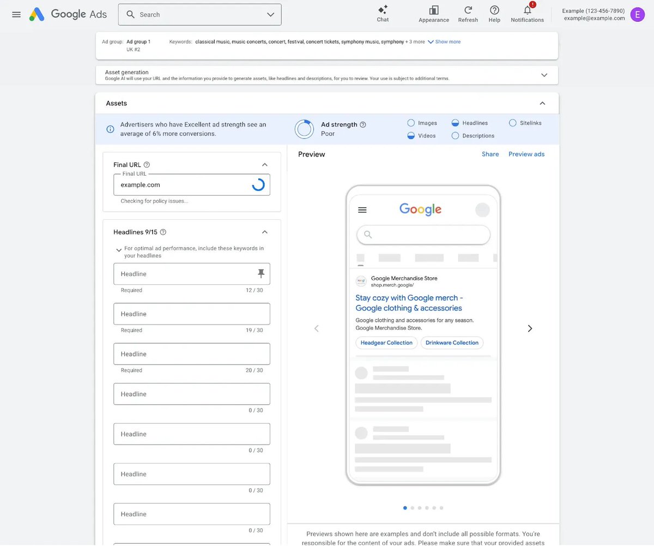Click the 'Poor' ad strength label
This screenshot has width=654, height=546.
click(x=328, y=134)
